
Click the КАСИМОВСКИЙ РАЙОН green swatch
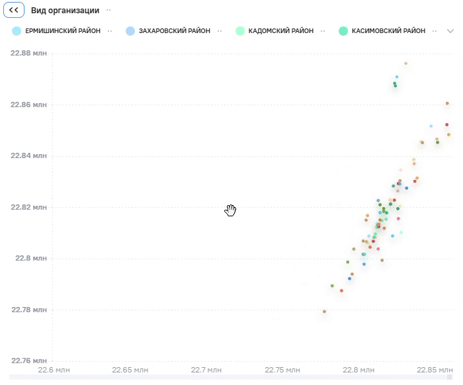343,31
